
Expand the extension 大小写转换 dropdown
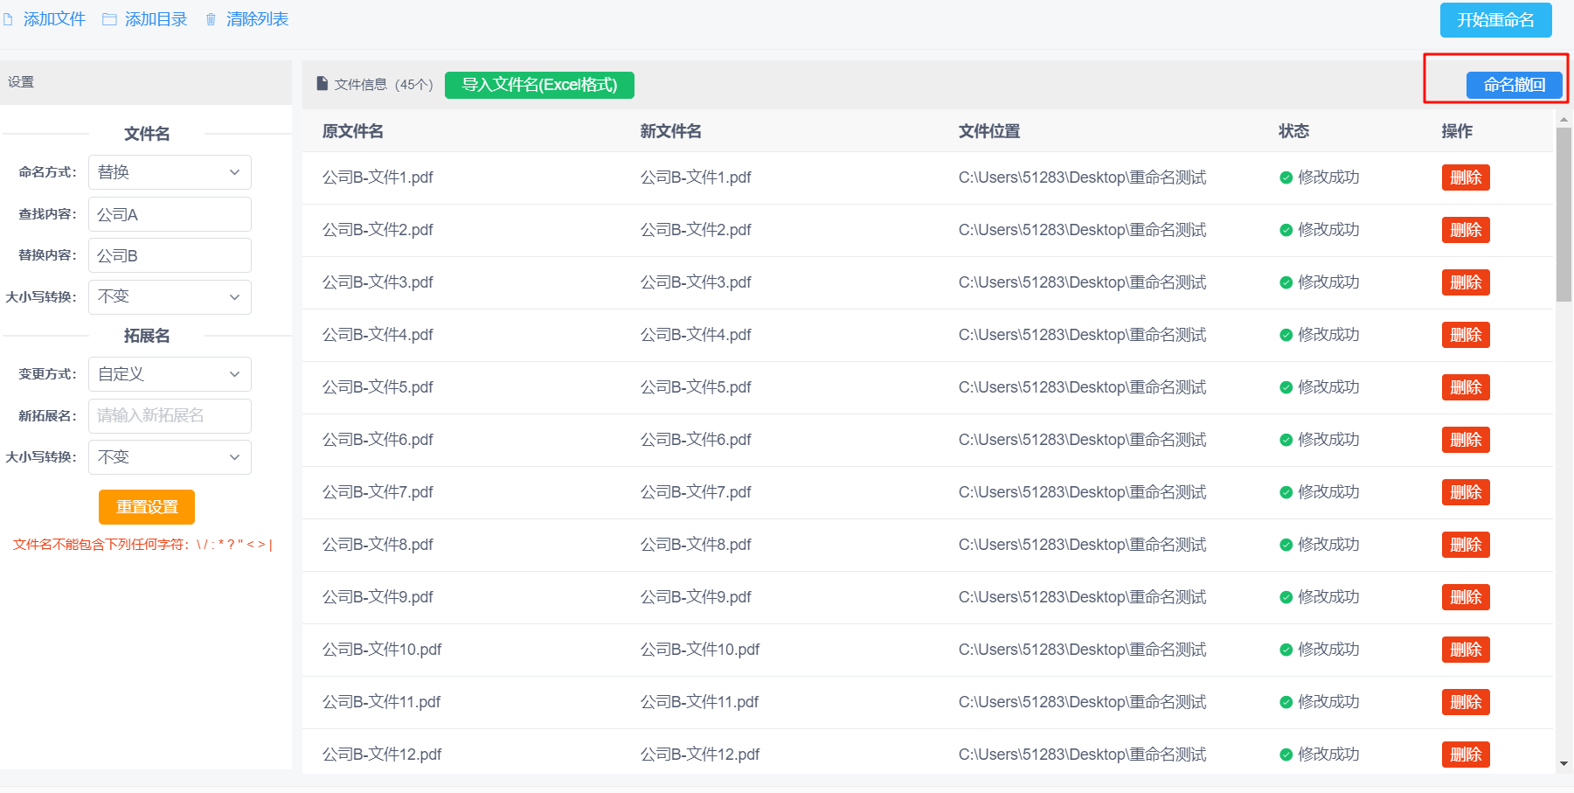pyautogui.click(x=170, y=457)
